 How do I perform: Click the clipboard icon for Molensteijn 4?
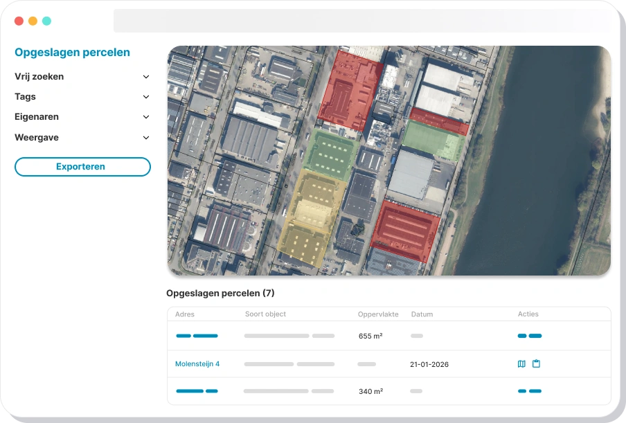pyautogui.click(x=536, y=363)
